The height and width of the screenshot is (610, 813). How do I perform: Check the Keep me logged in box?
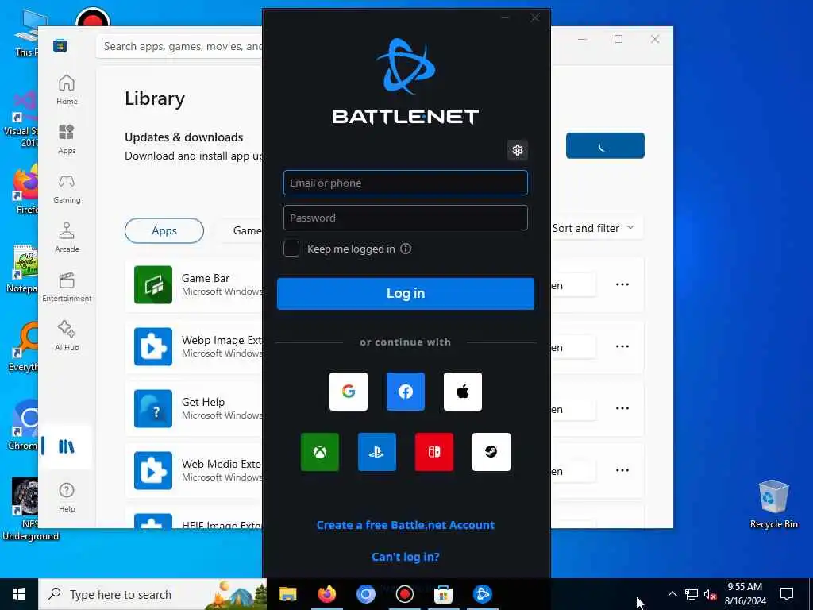point(291,249)
